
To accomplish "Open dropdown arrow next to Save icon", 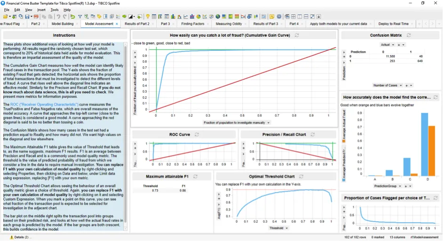I will click(32, 16).
